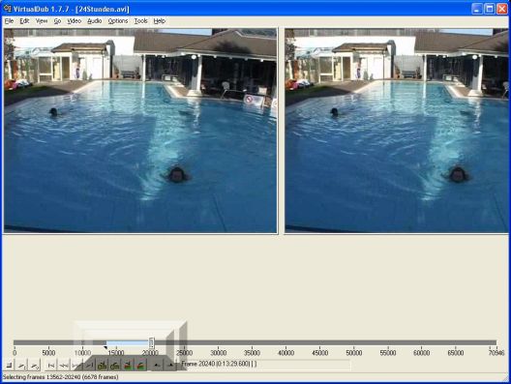
Task: Click the timeline at frame 45000
Action: [320, 342]
